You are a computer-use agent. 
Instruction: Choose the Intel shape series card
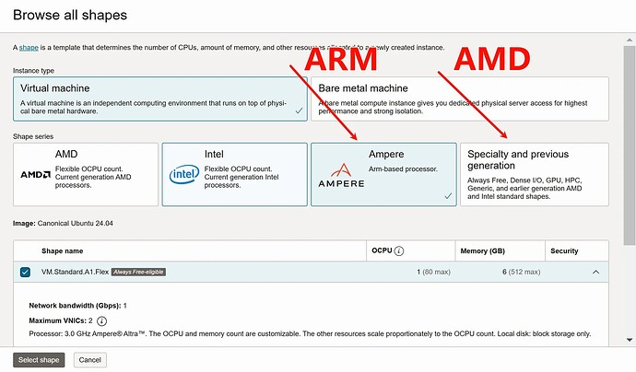(234, 174)
